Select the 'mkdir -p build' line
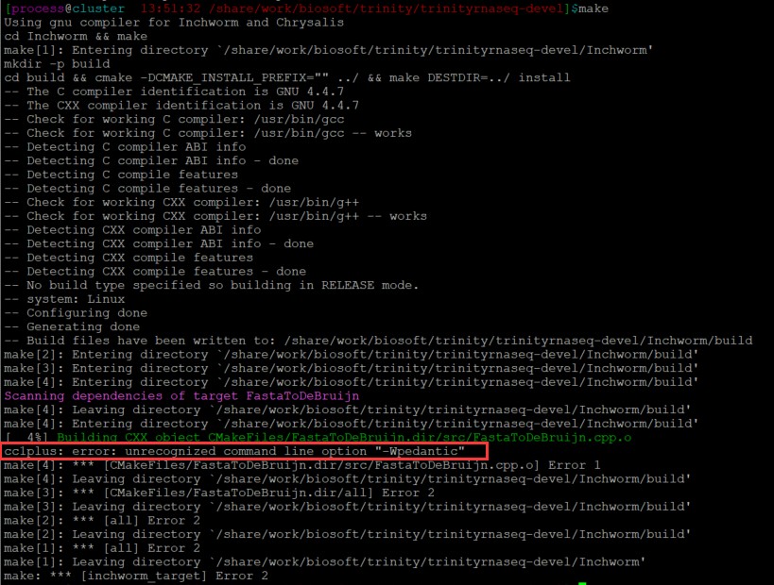The width and height of the screenshot is (774, 585). coord(57,64)
